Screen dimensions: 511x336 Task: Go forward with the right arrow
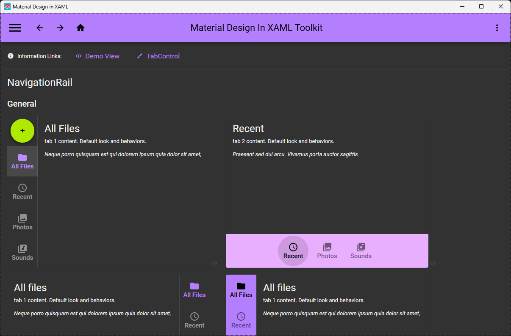60,28
